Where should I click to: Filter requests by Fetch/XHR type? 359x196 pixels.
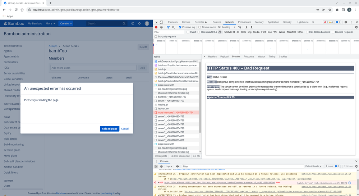[x=229, y=32]
